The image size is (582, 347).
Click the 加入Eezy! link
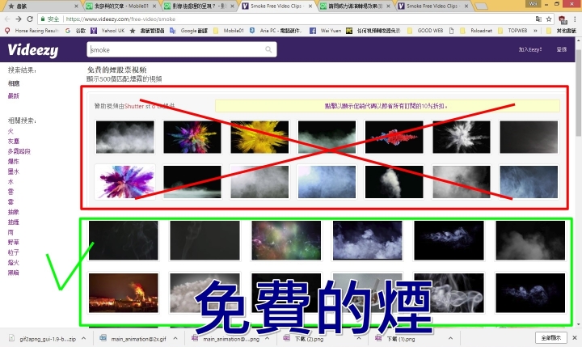[530, 49]
